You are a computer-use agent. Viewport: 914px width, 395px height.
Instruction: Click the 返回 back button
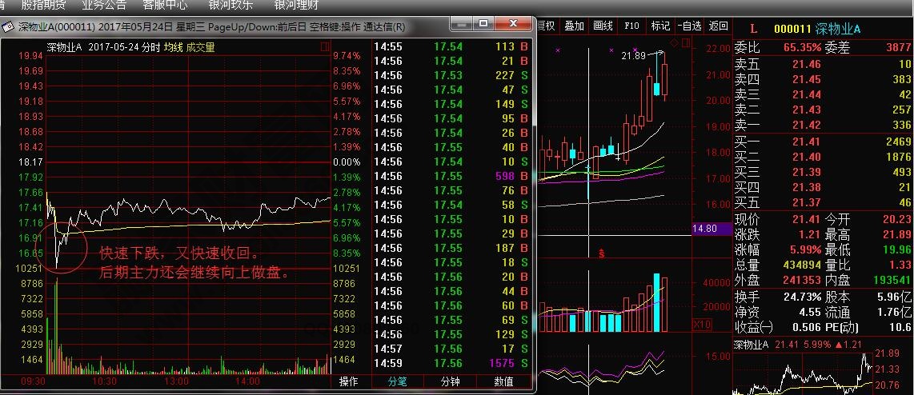719,26
